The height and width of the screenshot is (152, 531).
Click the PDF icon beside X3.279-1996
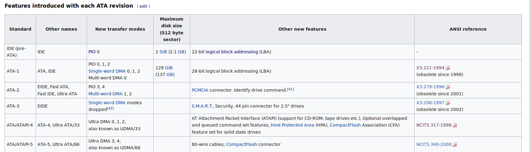448,87
